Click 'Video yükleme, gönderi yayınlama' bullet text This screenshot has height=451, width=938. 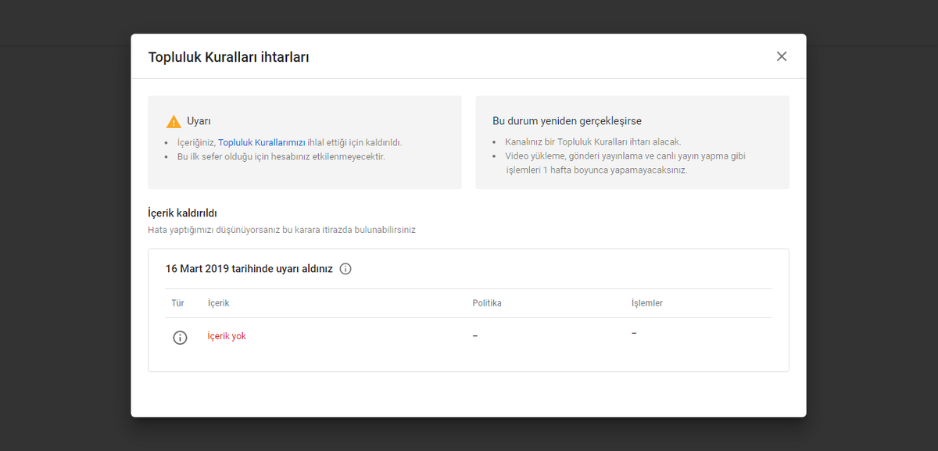coord(625,163)
